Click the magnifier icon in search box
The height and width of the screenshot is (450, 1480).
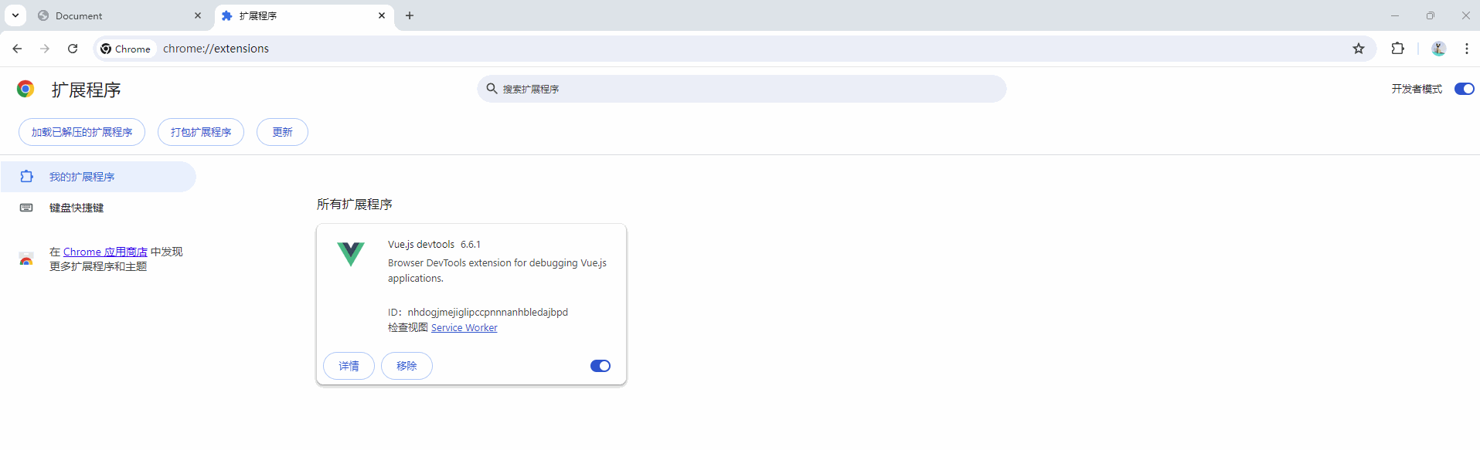[x=492, y=89]
